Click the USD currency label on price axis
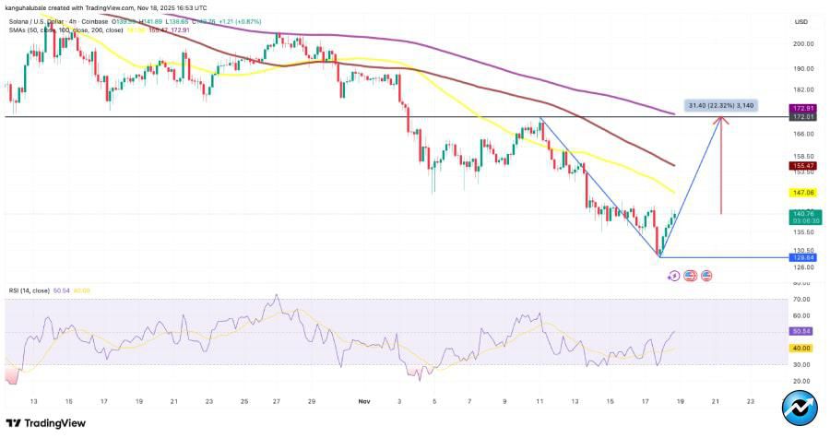The height and width of the screenshot is (438, 830). click(800, 22)
